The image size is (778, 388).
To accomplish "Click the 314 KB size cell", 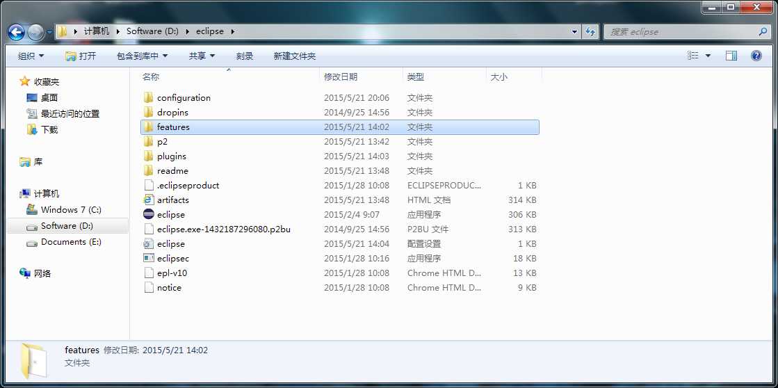I will point(522,200).
